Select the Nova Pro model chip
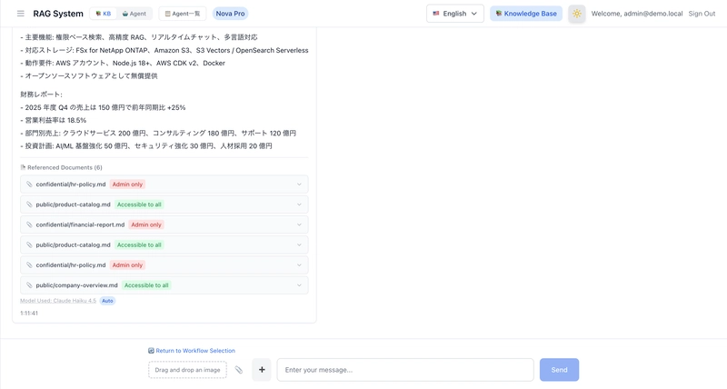 [x=230, y=14]
